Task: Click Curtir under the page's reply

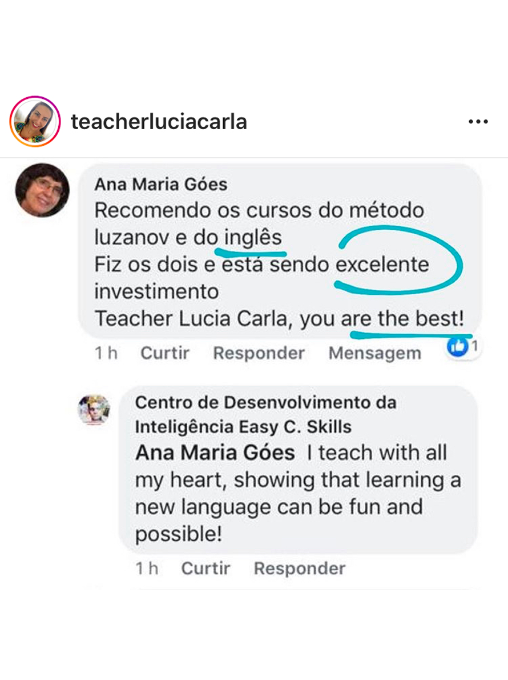Action: (x=205, y=569)
